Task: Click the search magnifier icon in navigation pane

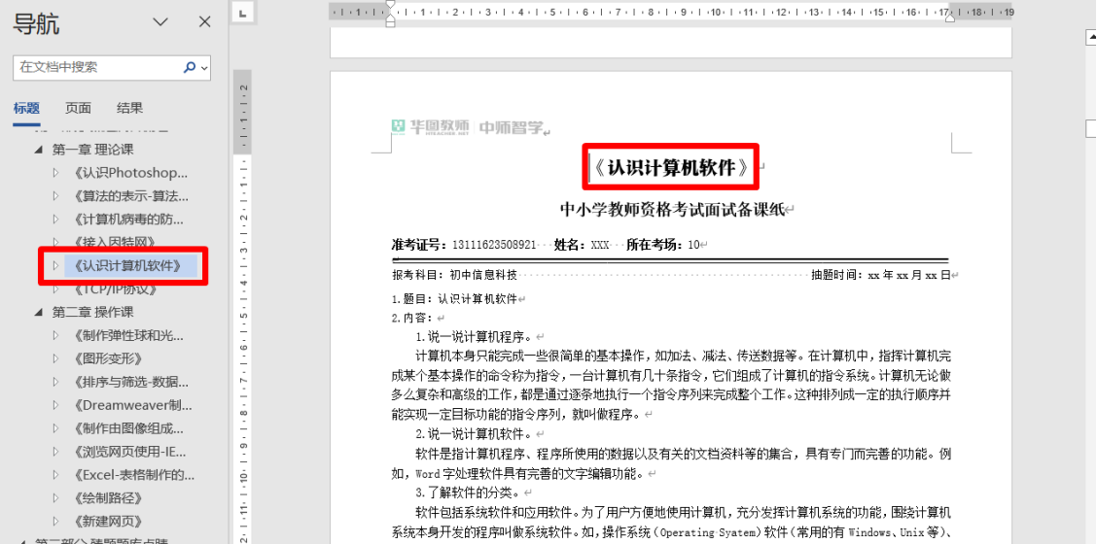Action: 190,68
